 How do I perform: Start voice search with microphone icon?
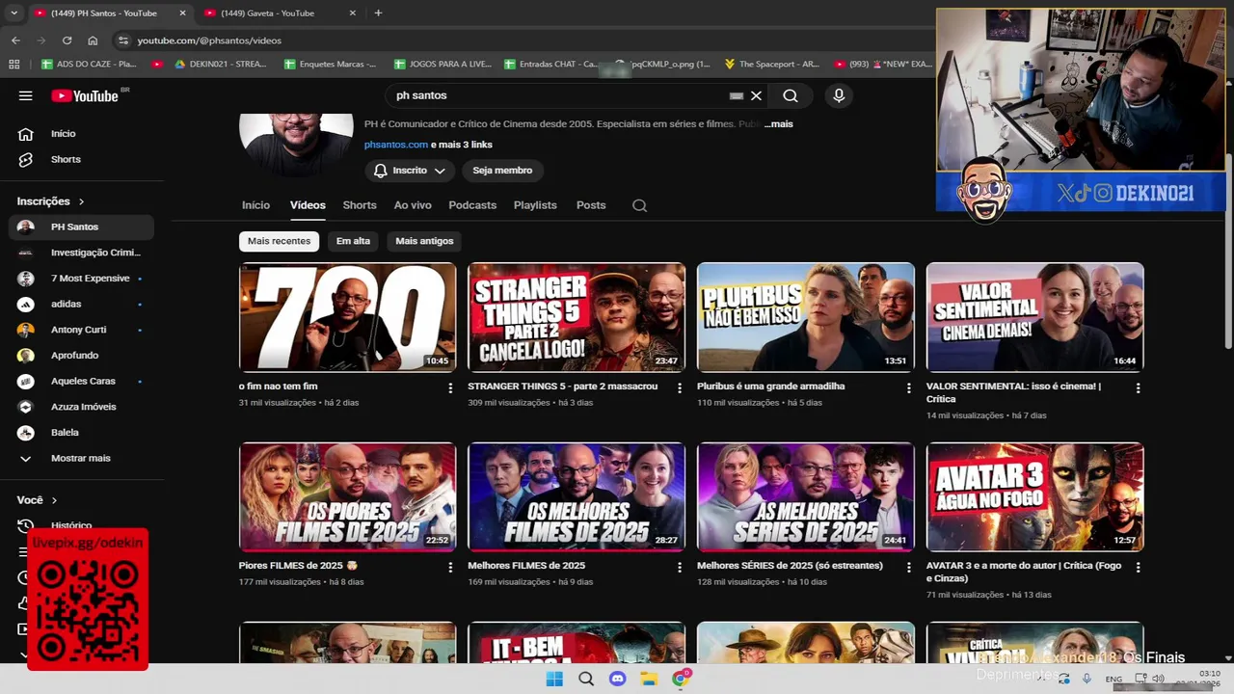coord(839,95)
